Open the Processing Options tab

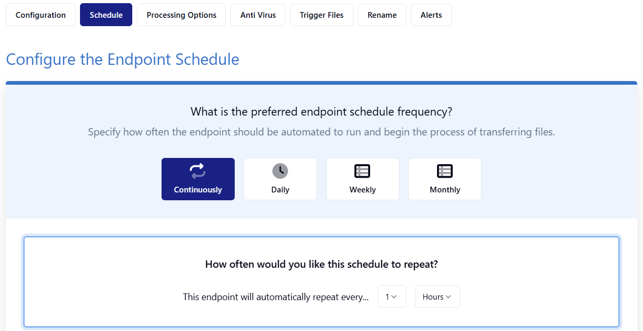coord(181,15)
